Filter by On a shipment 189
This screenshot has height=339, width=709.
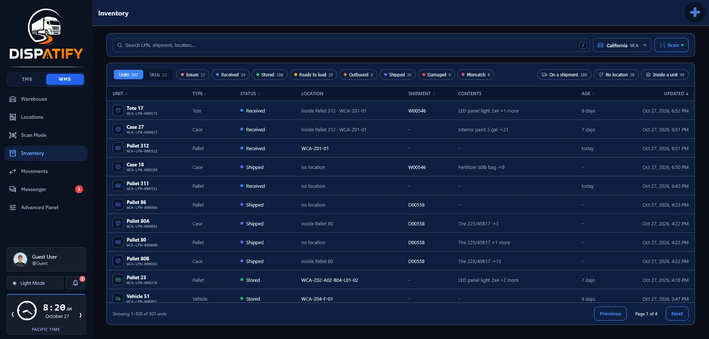[x=564, y=75]
